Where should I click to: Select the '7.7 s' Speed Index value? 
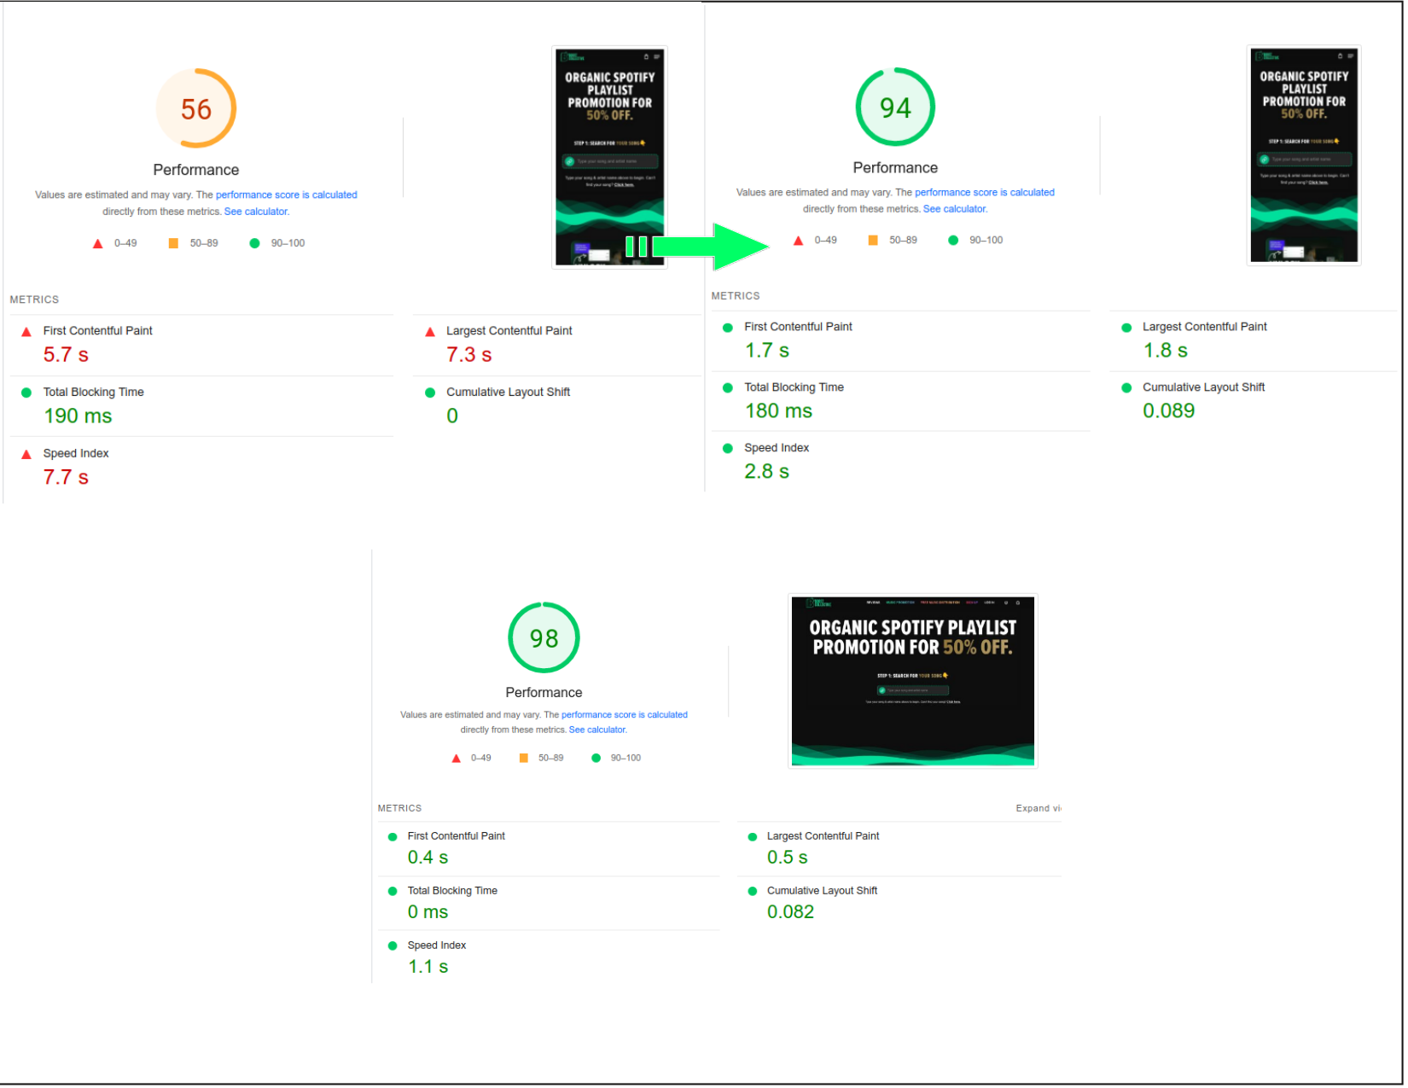pos(66,477)
